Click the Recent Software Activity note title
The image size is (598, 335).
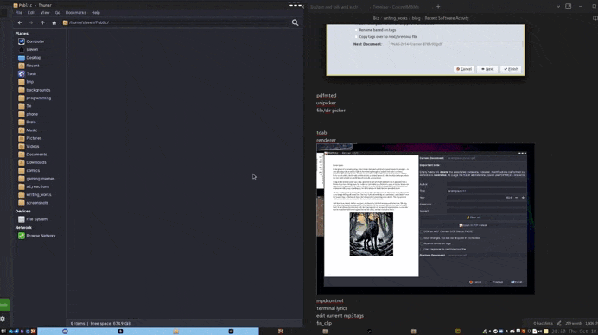pos(447,18)
